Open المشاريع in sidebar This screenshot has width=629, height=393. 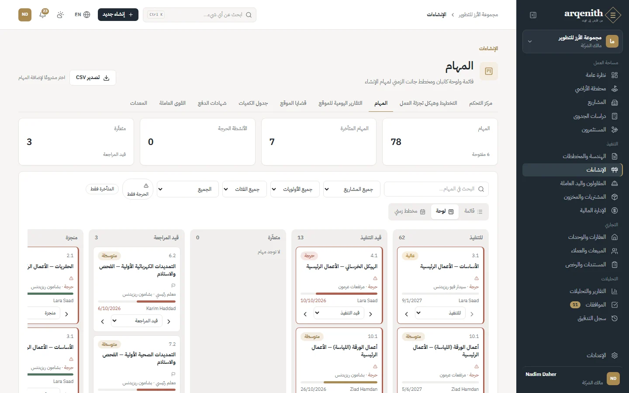tap(573, 102)
